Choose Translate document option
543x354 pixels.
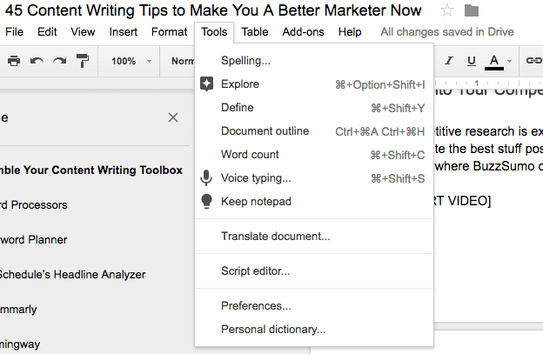click(x=275, y=236)
